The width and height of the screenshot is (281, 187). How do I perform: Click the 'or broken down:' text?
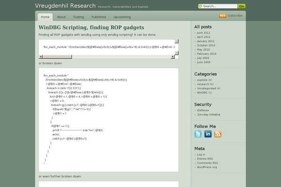(x=51, y=64)
